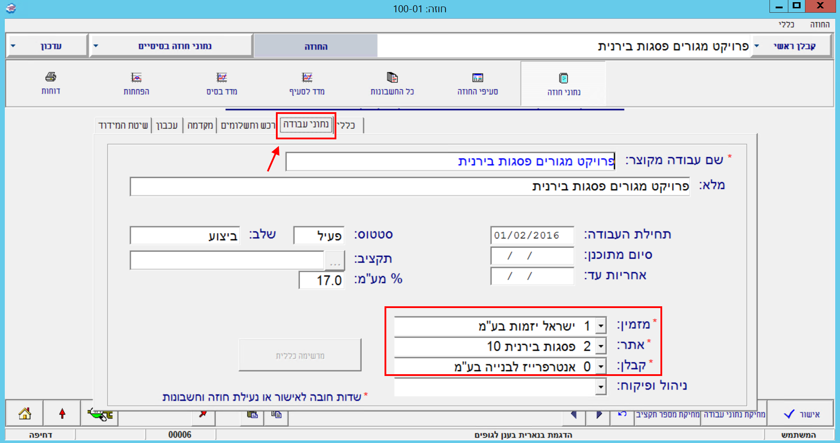Image resolution: width=840 pixels, height=443 pixels.
Task: Open the סעיפי החוזה icon
Action: pyautogui.click(x=477, y=78)
